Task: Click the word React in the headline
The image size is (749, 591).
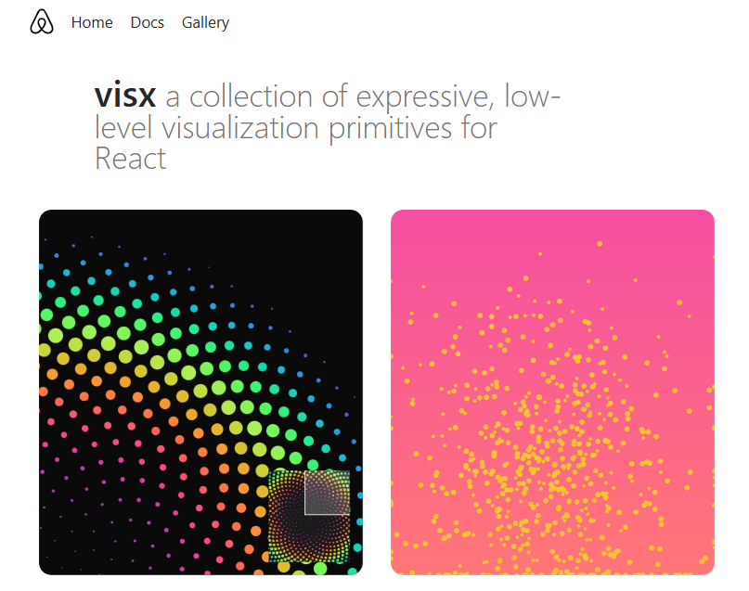Action: (131, 159)
